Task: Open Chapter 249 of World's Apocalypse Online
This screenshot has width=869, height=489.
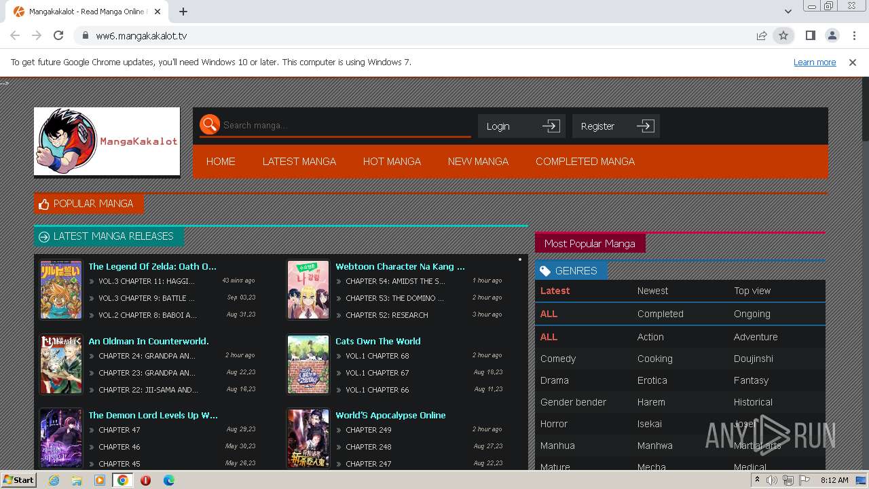Action: coord(369,430)
